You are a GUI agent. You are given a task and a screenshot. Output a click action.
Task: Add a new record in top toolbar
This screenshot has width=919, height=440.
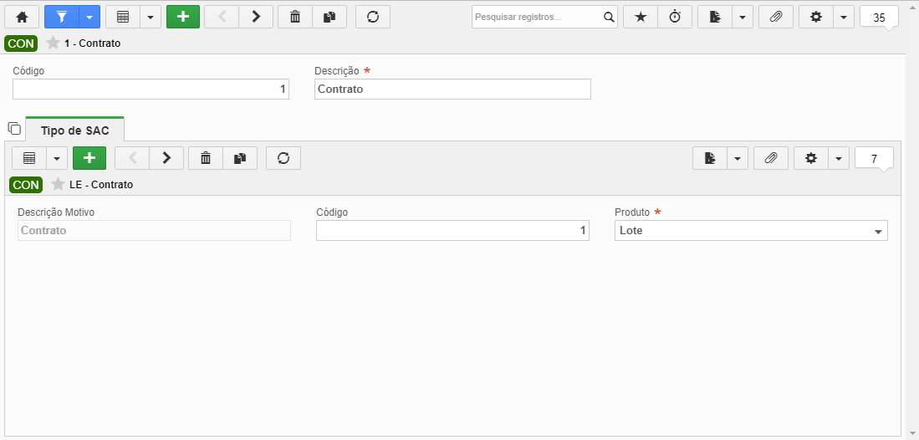pos(183,17)
